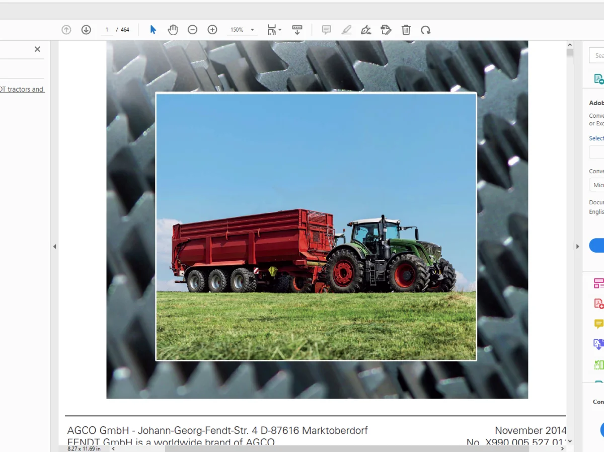Screen dimensions: 604x452
Task: Rotate the page using rotate icon
Action: (x=426, y=30)
